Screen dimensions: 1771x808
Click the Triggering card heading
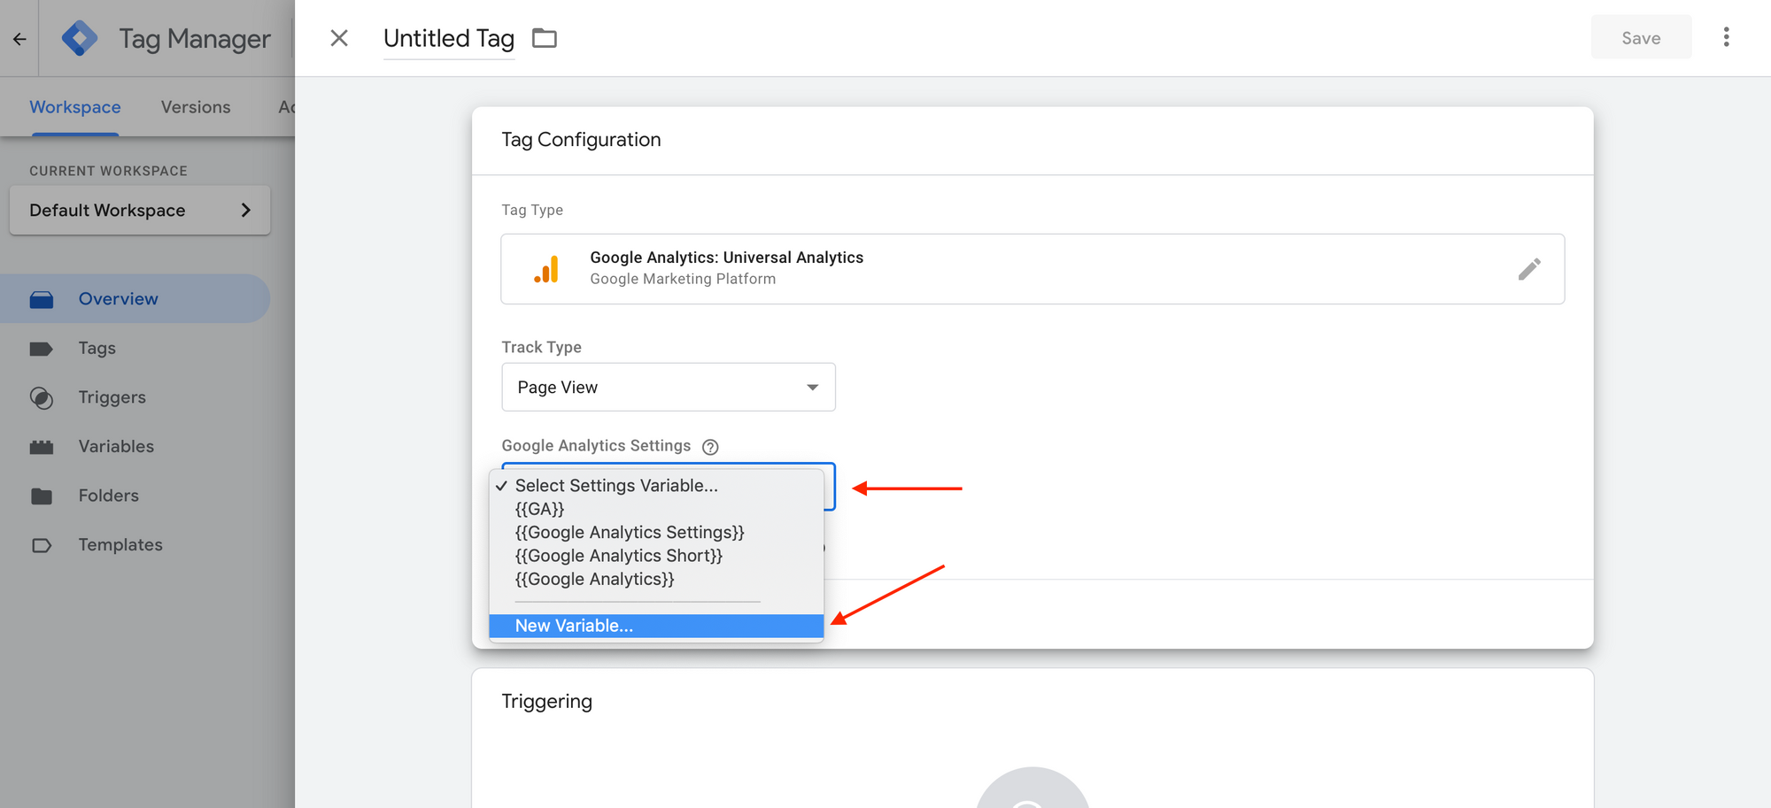(547, 701)
